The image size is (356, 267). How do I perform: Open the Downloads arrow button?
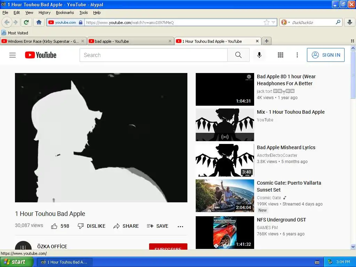(x=350, y=22)
